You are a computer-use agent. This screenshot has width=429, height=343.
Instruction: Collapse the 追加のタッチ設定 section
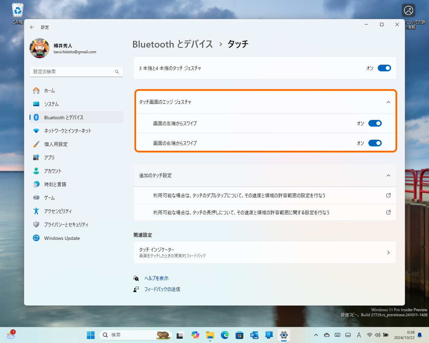point(388,175)
